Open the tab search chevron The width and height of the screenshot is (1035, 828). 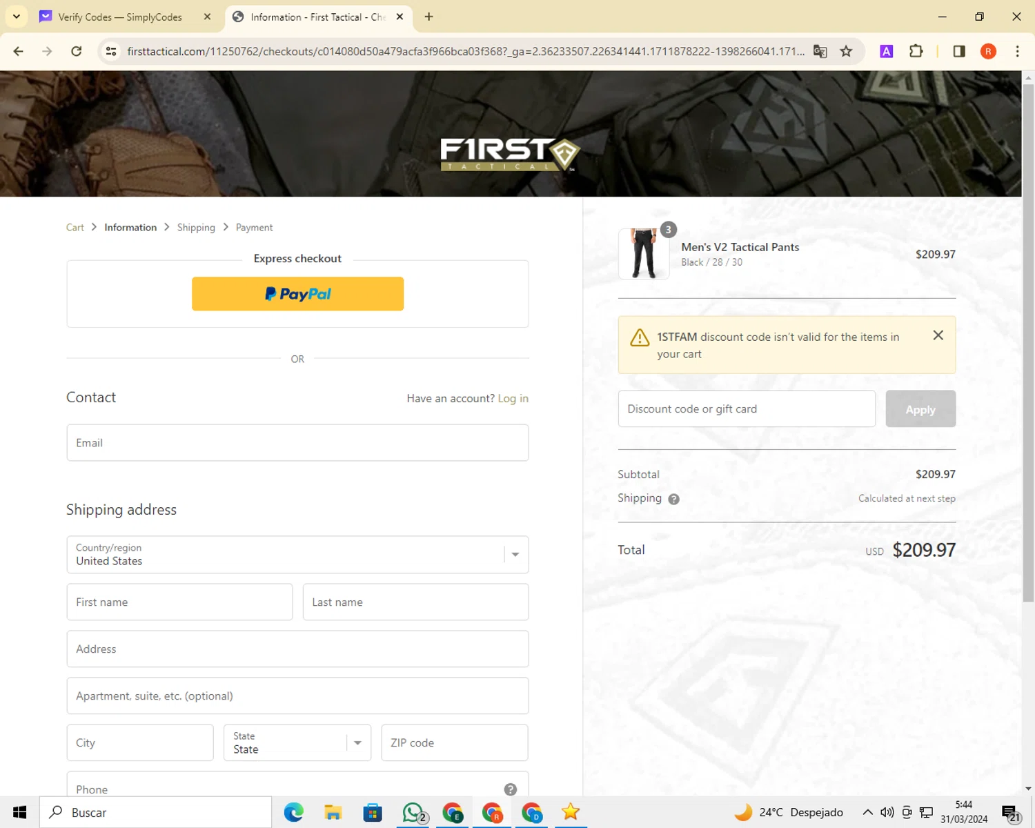tap(17, 17)
